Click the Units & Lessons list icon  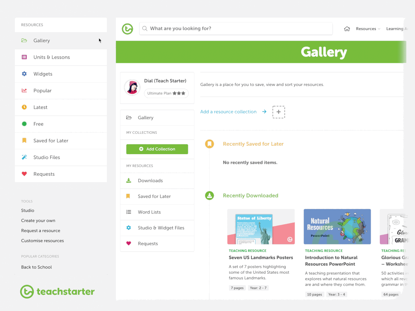tap(24, 57)
